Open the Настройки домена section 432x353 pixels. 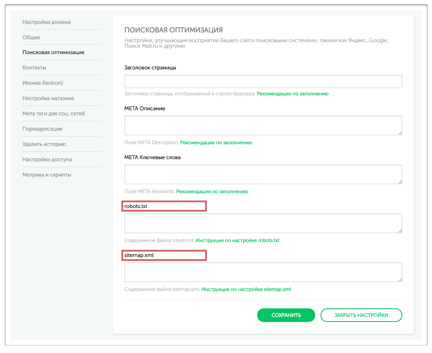click(46, 22)
